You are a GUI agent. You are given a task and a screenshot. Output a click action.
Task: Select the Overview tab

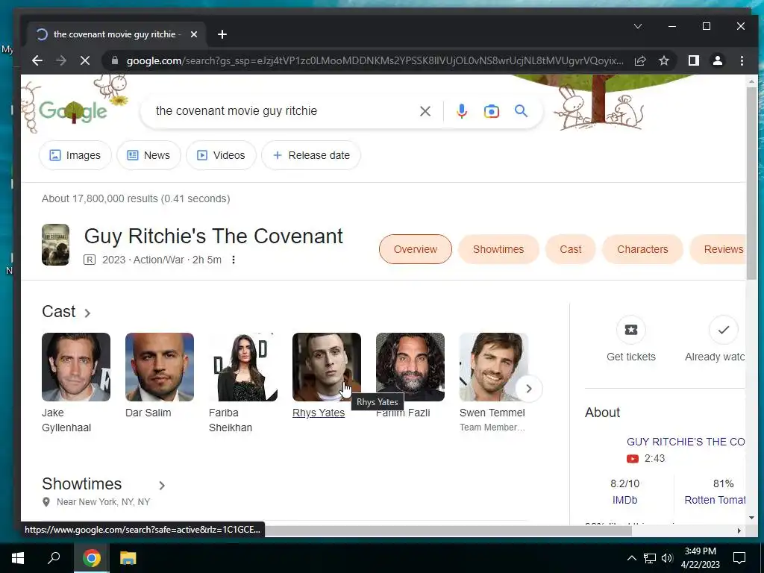(x=415, y=249)
